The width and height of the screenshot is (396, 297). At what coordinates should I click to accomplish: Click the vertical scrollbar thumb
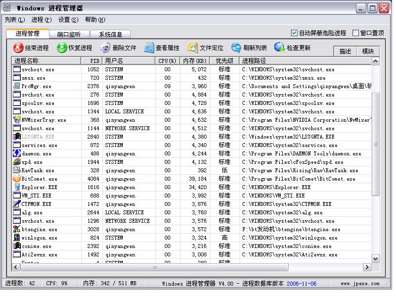point(376,144)
